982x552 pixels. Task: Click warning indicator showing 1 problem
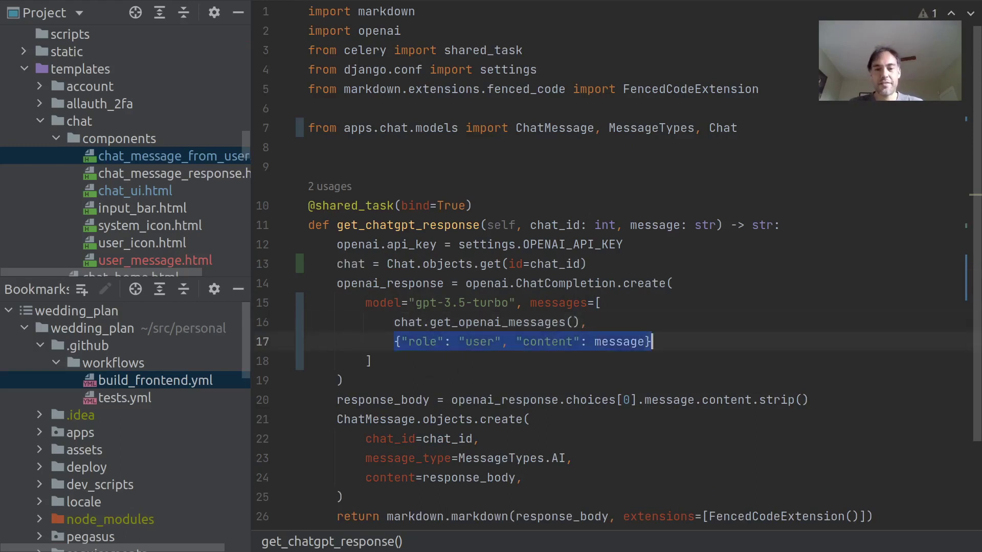coord(928,13)
